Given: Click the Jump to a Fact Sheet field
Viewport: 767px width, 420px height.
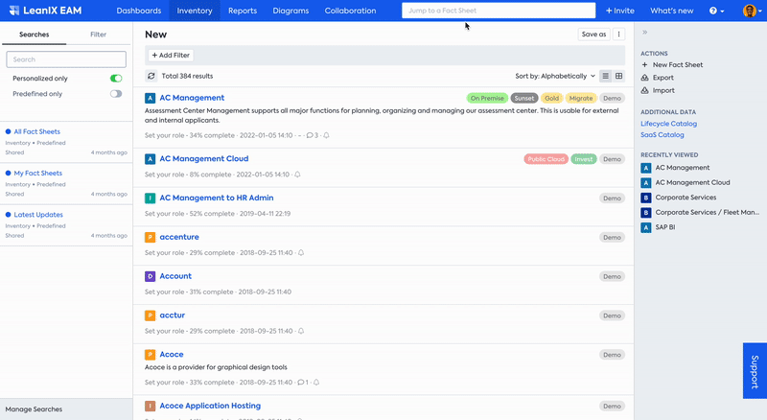Looking at the screenshot, I should pos(499,11).
